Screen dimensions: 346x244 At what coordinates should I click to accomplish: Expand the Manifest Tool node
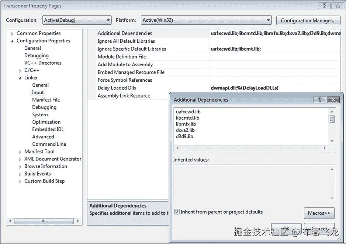click(x=20, y=151)
